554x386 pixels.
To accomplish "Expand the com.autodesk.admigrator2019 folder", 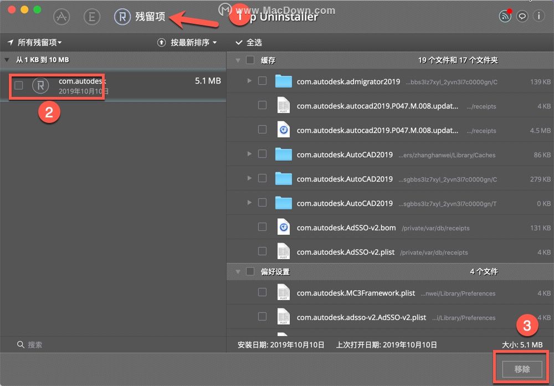I will coord(249,81).
